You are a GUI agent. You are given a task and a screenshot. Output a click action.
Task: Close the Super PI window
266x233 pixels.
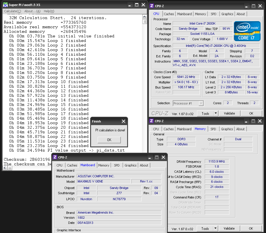[143, 5]
